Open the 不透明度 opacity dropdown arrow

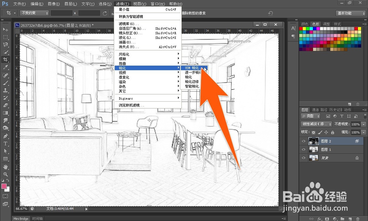click(x=364, y=124)
